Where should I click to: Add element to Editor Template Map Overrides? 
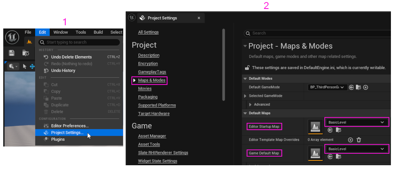[350, 140]
